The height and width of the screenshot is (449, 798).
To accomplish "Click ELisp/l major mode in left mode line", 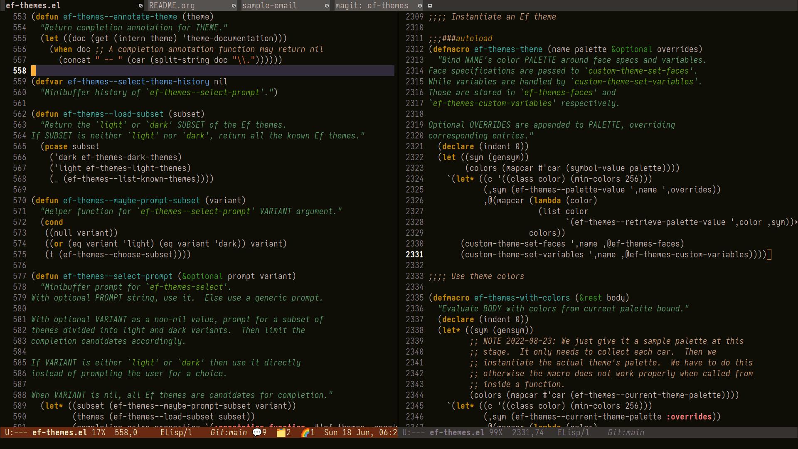I will click(176, 432).
